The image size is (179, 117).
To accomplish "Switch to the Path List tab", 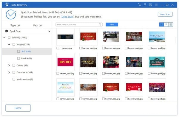I will [x=38, y=25].
